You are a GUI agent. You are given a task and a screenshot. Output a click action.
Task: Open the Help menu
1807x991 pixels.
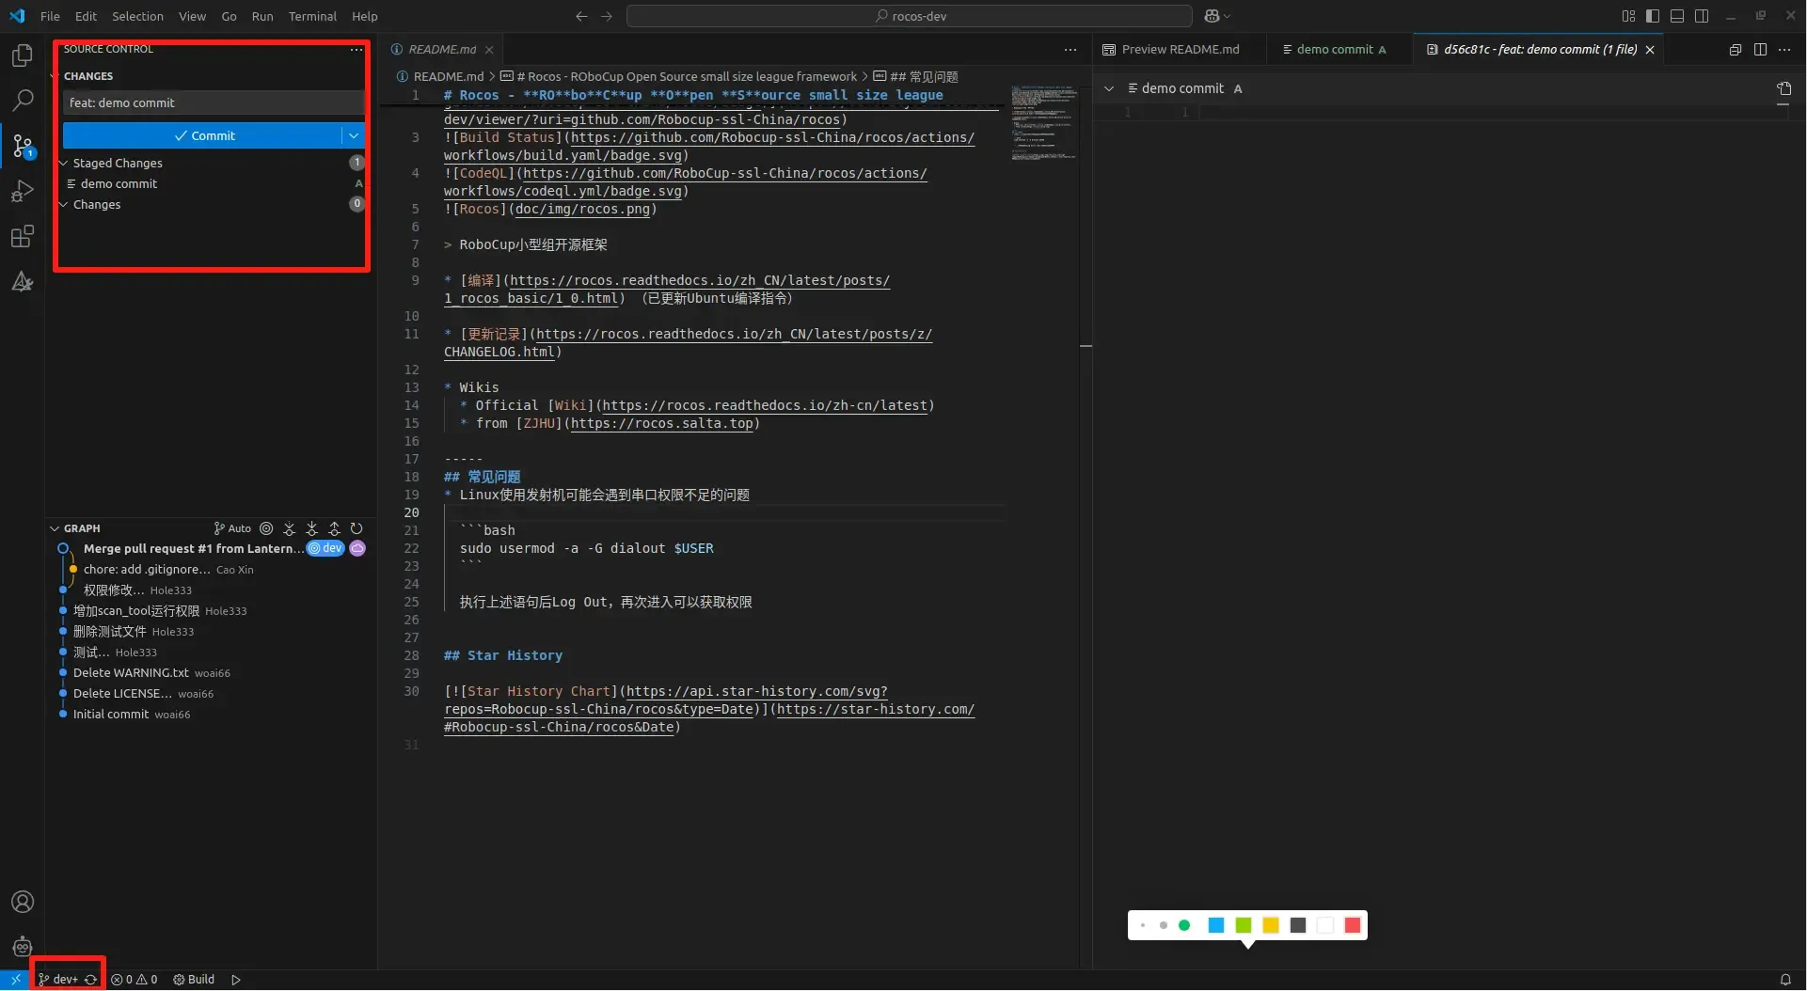tap(365, 16)
